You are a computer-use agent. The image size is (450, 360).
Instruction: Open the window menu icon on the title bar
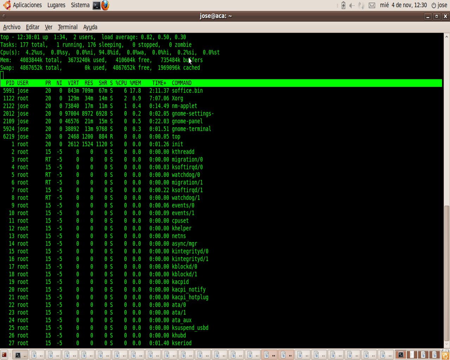click(x=4, y=16)
